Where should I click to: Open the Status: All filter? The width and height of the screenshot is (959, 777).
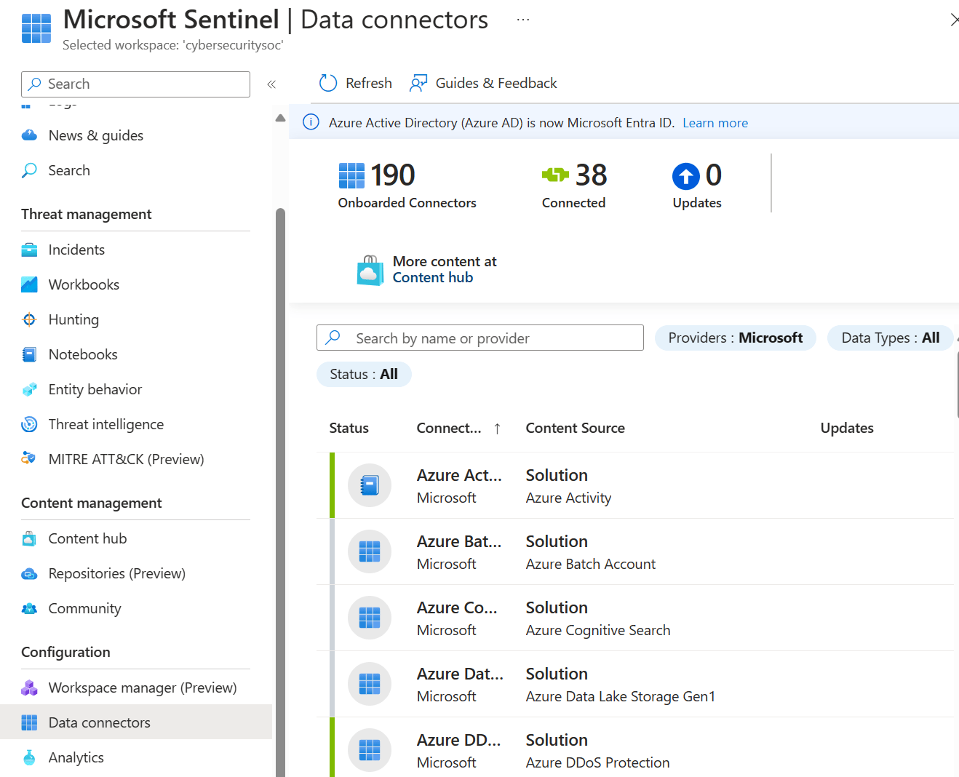364,374
